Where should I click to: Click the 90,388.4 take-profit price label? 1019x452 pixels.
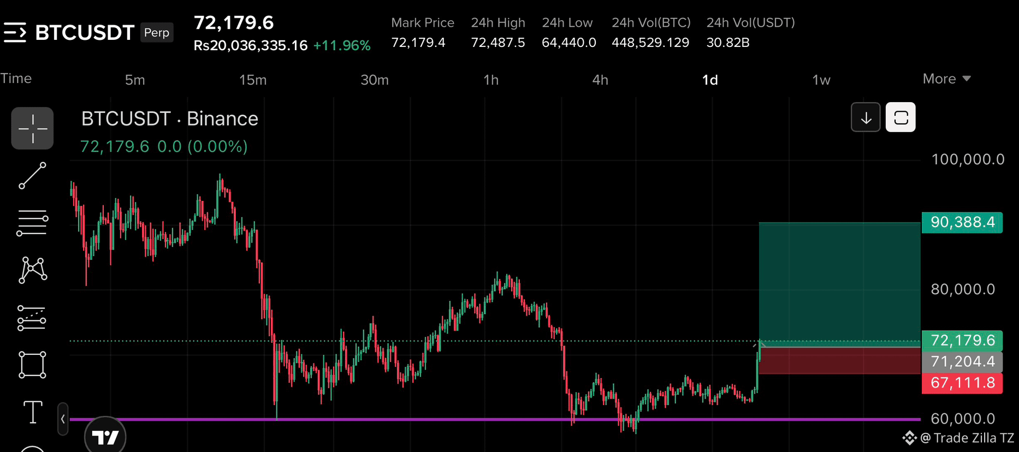click(x=962, y=222)
